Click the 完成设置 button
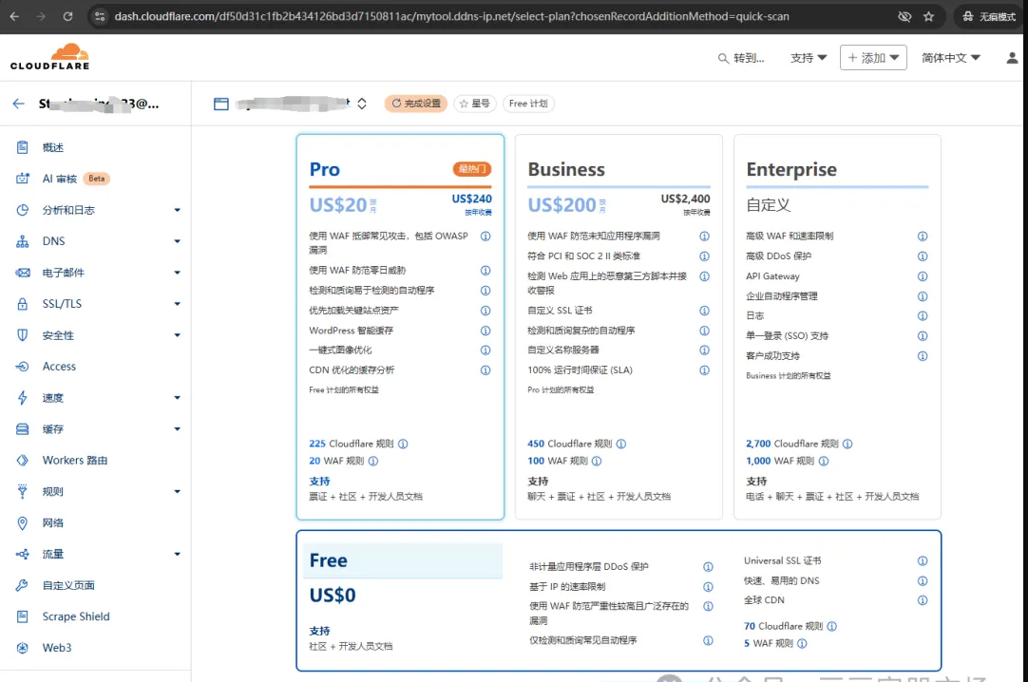This screenshot has height=682, width=1028. point(415,104)
